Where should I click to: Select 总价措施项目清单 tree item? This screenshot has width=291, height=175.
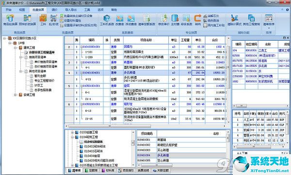coord(46,66)
